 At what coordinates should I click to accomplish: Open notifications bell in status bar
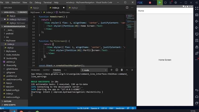pos(133,108)
